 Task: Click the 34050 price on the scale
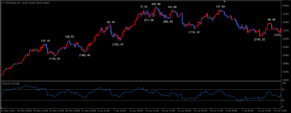tap(286, 6)
